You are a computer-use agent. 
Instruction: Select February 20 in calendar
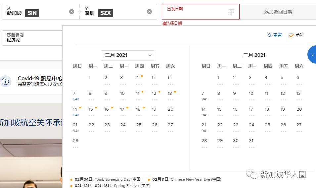click(170, 112)
